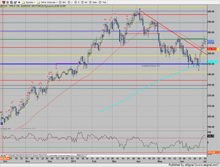The width and height of the screenshot is (220, 167).
Task: Click the toolbar icon before the plus sign
Action: tap(15, 2)
